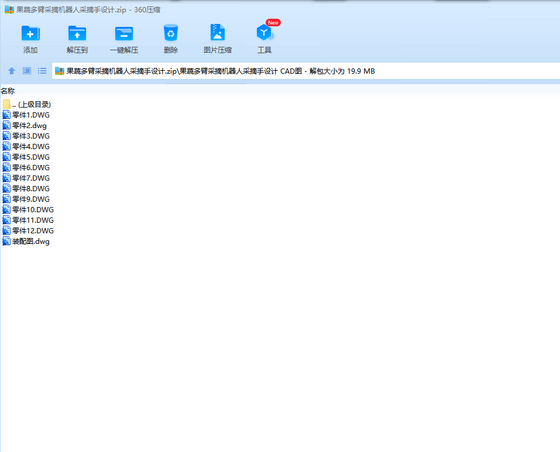Select file 零件12.DWG

tap(29, 231)
